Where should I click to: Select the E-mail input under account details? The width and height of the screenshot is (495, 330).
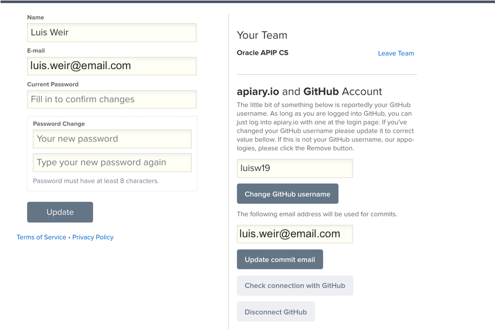coord(112,66)
